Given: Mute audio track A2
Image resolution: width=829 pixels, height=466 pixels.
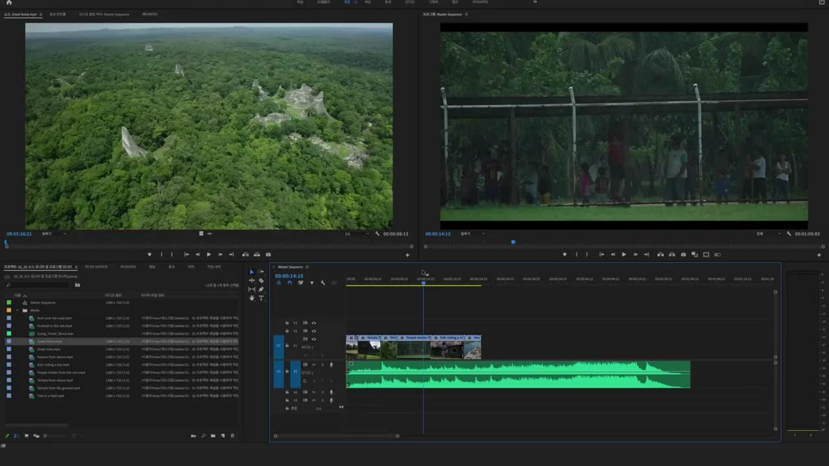Looking at the screenshot, I should [314, 392].
